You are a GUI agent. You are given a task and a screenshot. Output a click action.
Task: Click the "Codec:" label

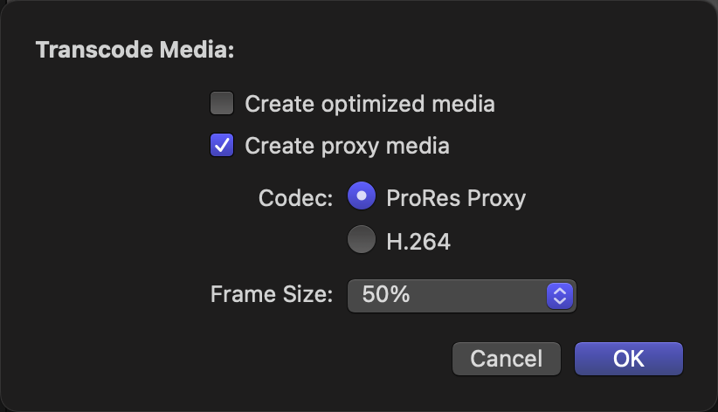tap(295, 198)
